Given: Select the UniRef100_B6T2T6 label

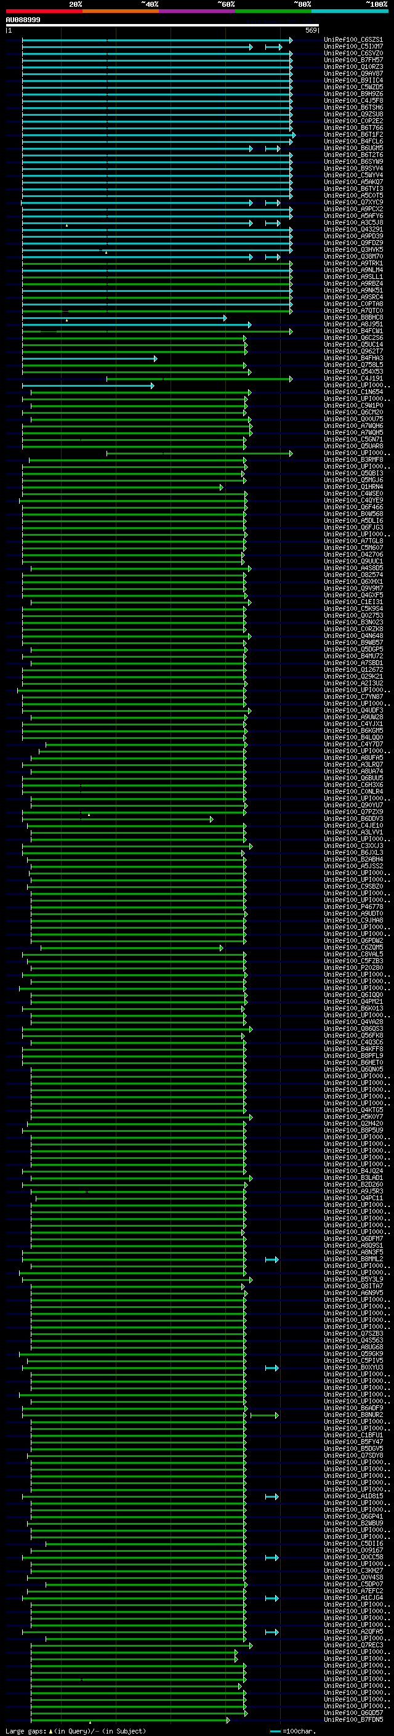Looking at the screenshot, I should [x=353, y=155].
